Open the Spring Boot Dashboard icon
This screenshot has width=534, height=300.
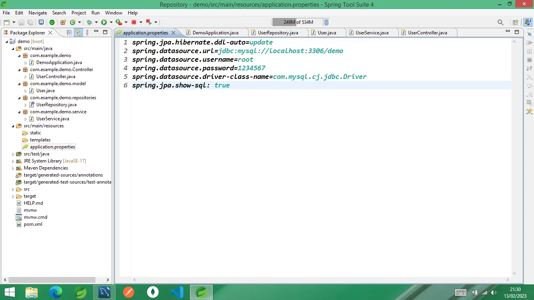(52, 22)
